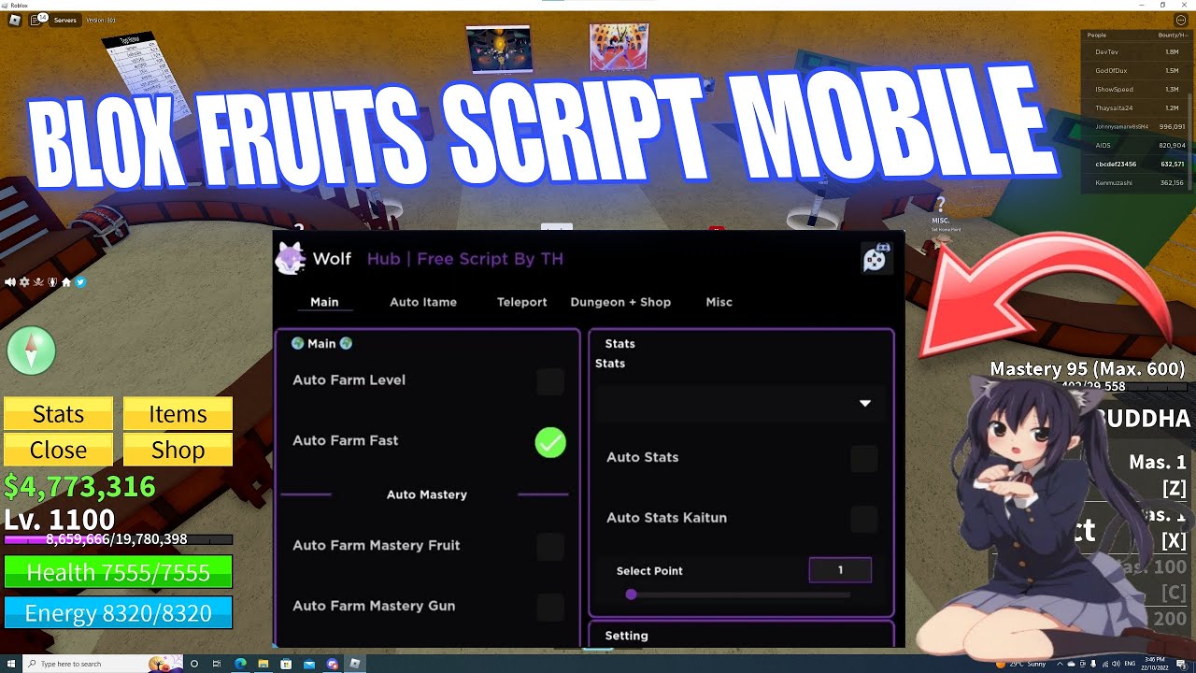Click the character body icon
The image size is (1196, 673).
coord(52,281)
